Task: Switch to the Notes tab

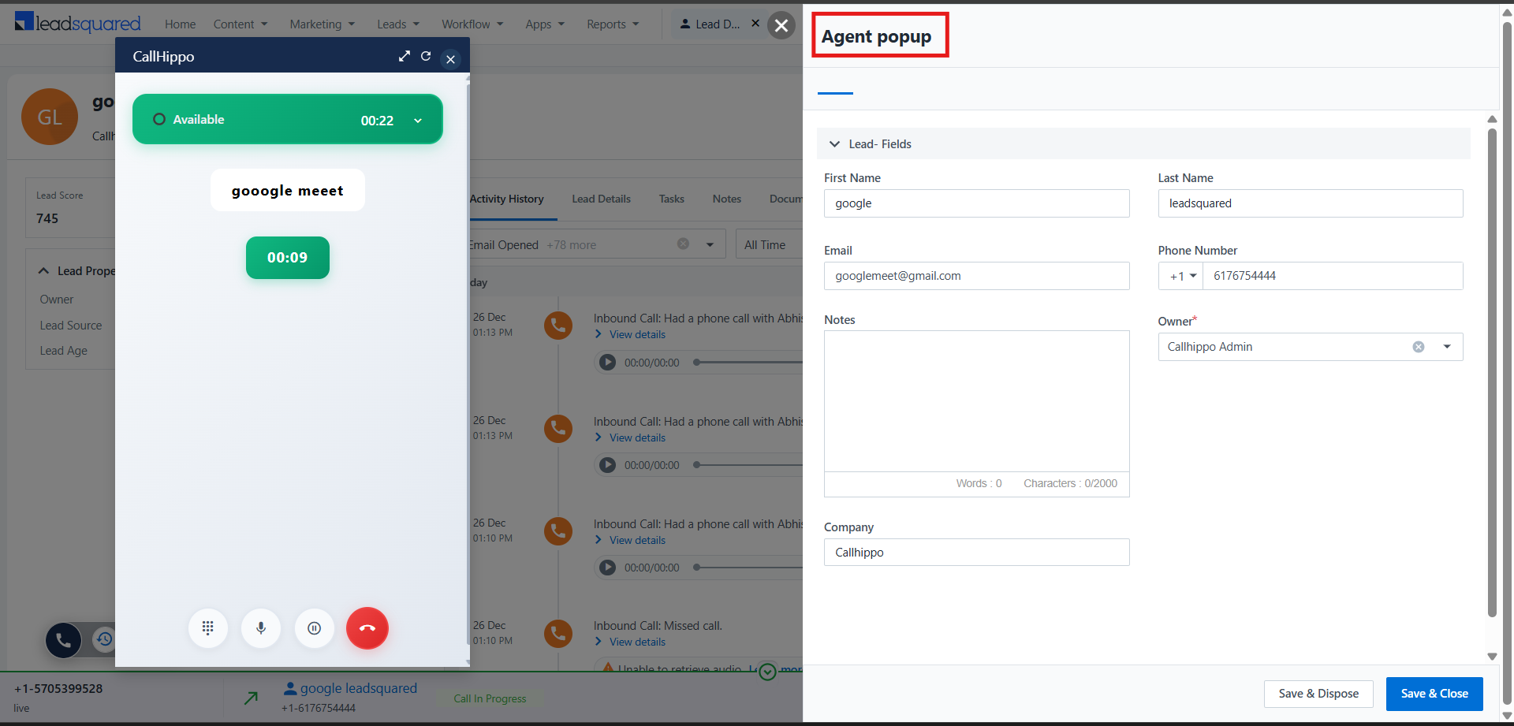Action: pos(727,199)
